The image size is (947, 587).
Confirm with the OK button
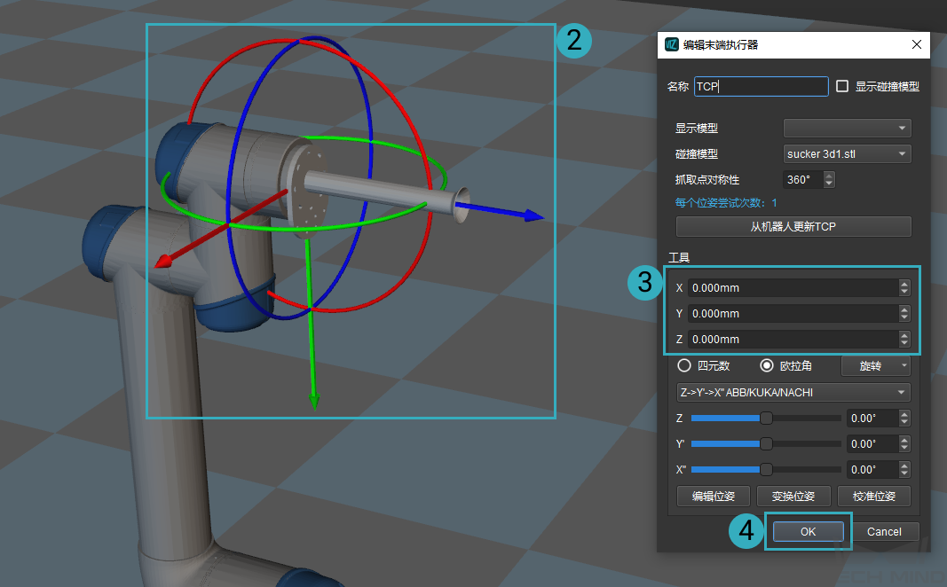807,531
